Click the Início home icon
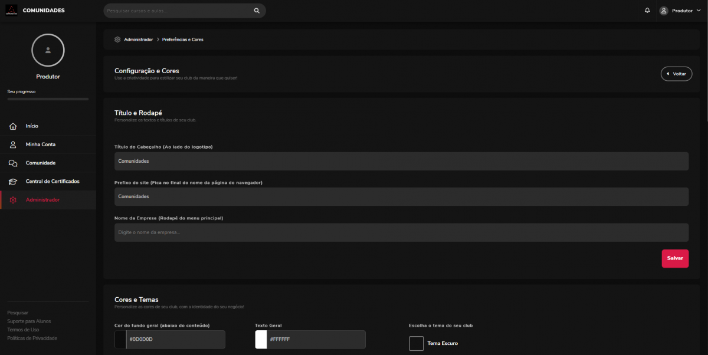The width and height of the screenshot is (708, 355). (13, 126)
